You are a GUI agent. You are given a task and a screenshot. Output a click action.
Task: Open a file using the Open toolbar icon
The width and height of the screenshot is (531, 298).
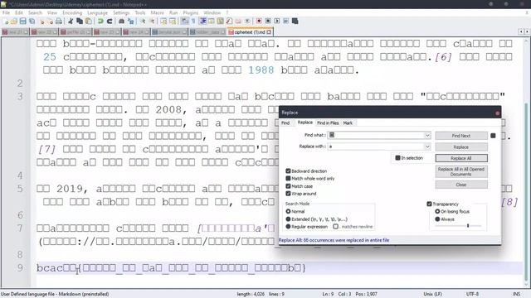[14, 21]
